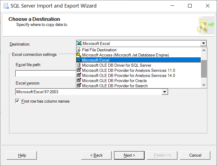Uncheck First row has column names
This screenshot has width=217, height=166.
tap(17, 101)
